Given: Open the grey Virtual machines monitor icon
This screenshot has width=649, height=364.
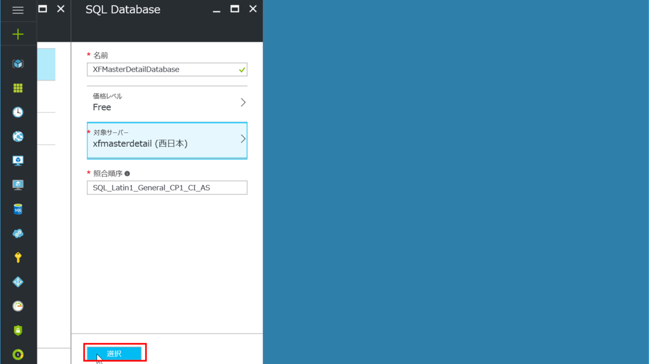Looking at the screenshot, I should pyautogui.click(x=18, y=185).
